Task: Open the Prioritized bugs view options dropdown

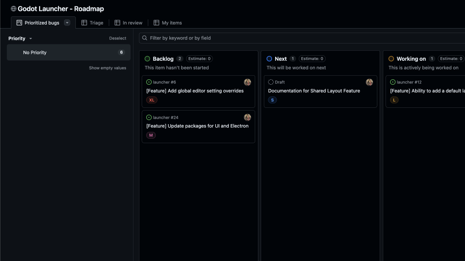Action: (67, 23)
